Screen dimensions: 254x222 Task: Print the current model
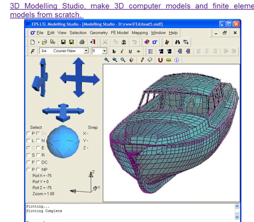[82, 42]
